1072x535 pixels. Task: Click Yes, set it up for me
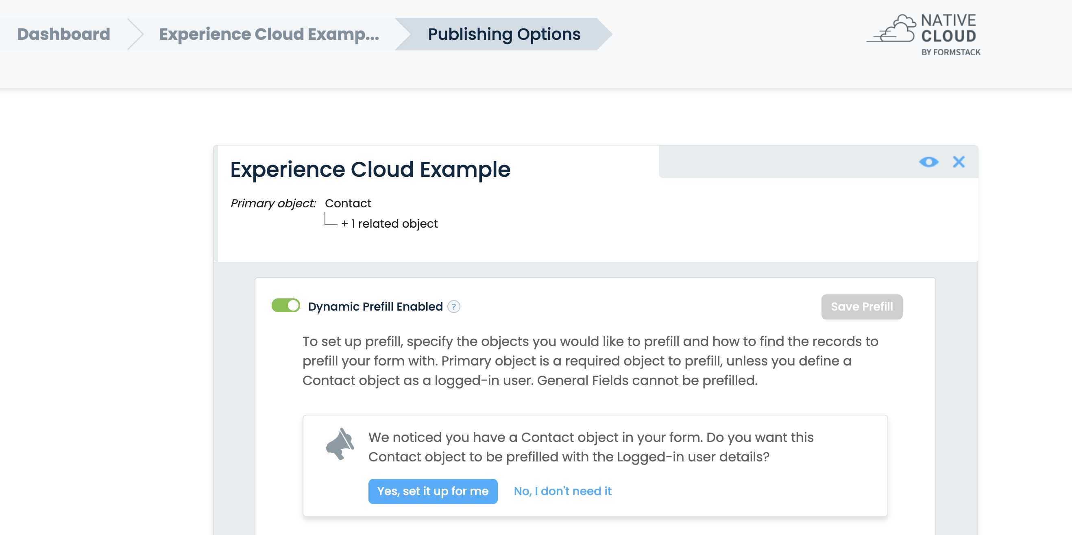pos(432,492)
